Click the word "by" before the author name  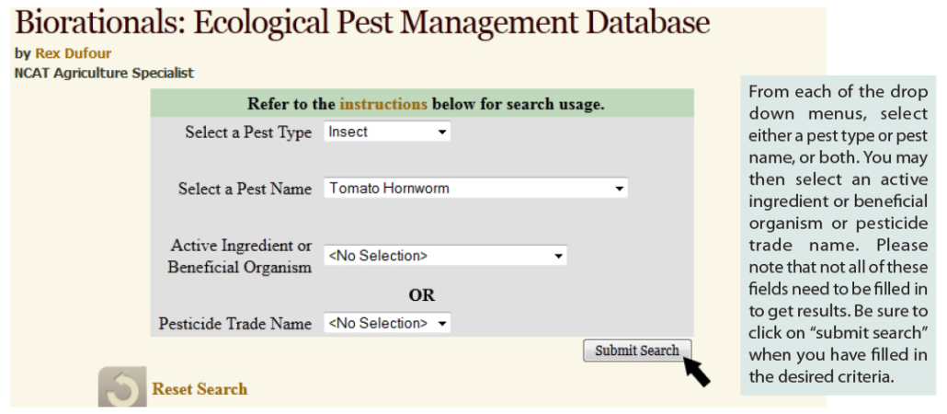pyautogui.click(x=23, y=53)
